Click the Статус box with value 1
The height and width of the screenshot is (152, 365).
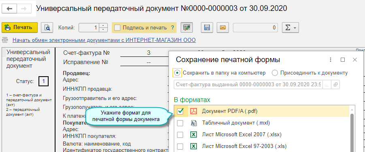pos(43,81)
